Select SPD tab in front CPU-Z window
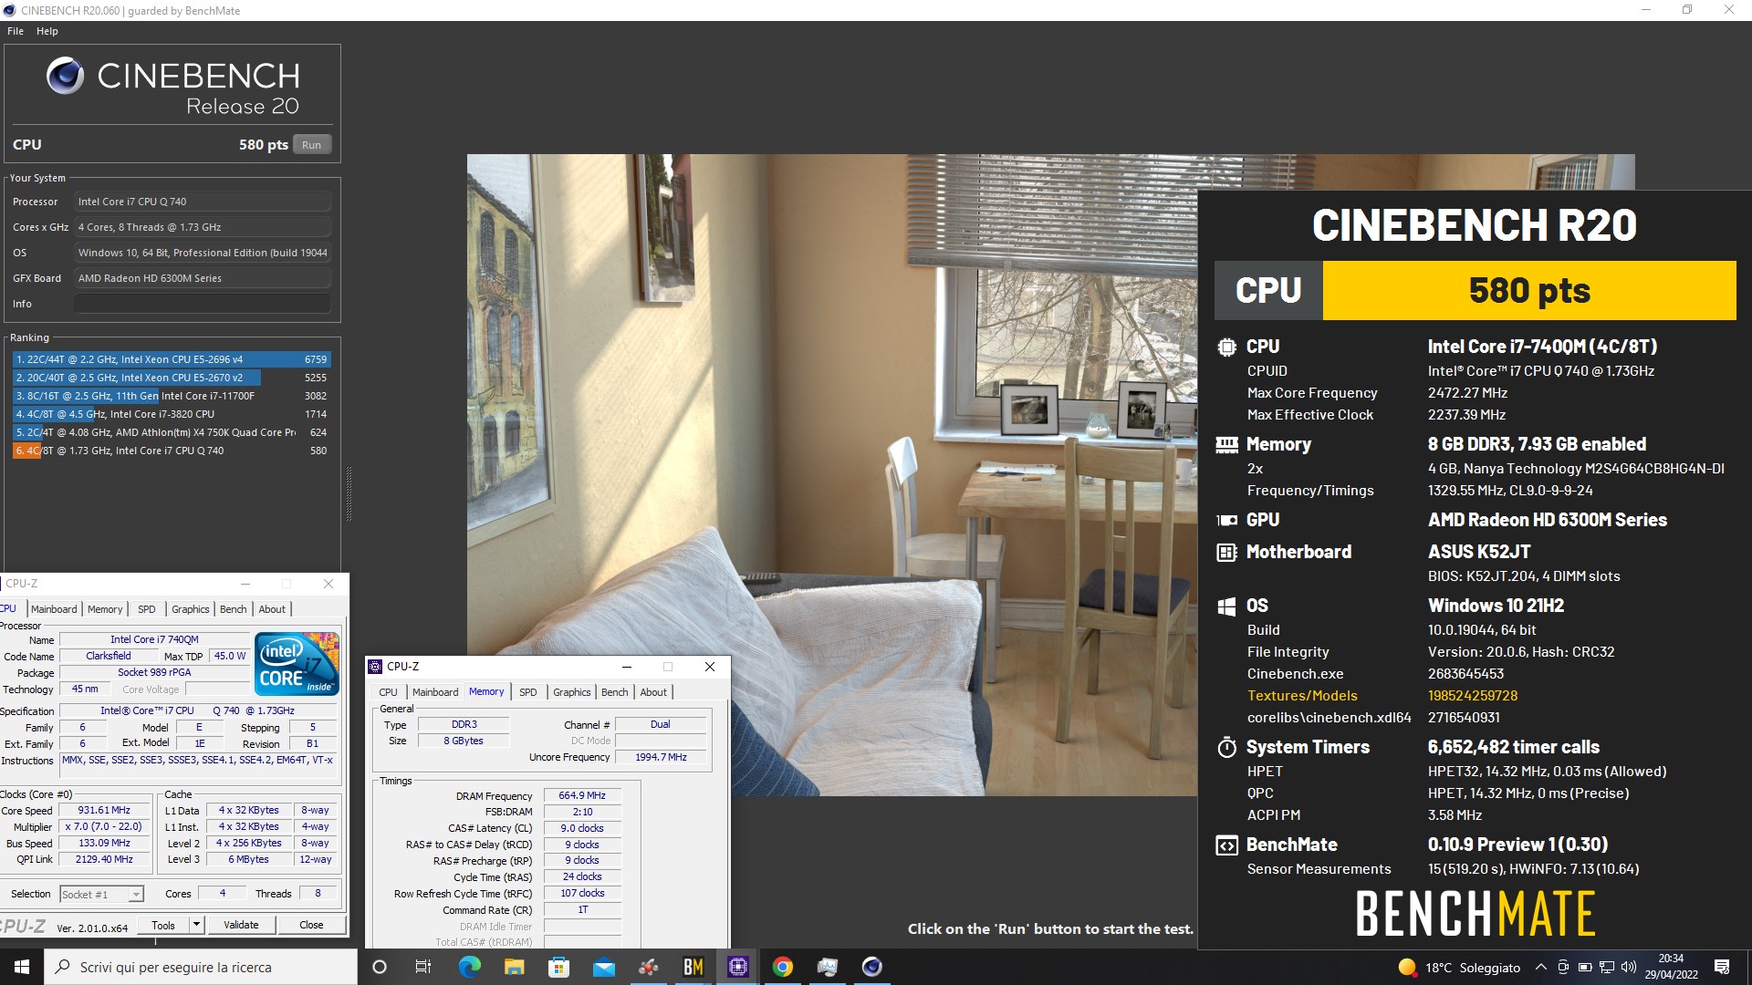This screenshot has height=985, width=1752. [528, 692]
